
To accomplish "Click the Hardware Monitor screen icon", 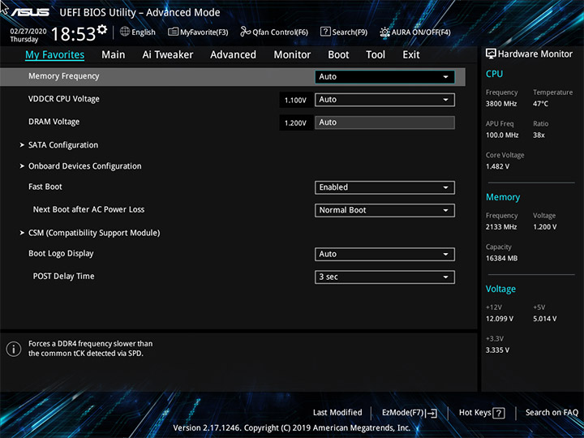I will [491, 54].
